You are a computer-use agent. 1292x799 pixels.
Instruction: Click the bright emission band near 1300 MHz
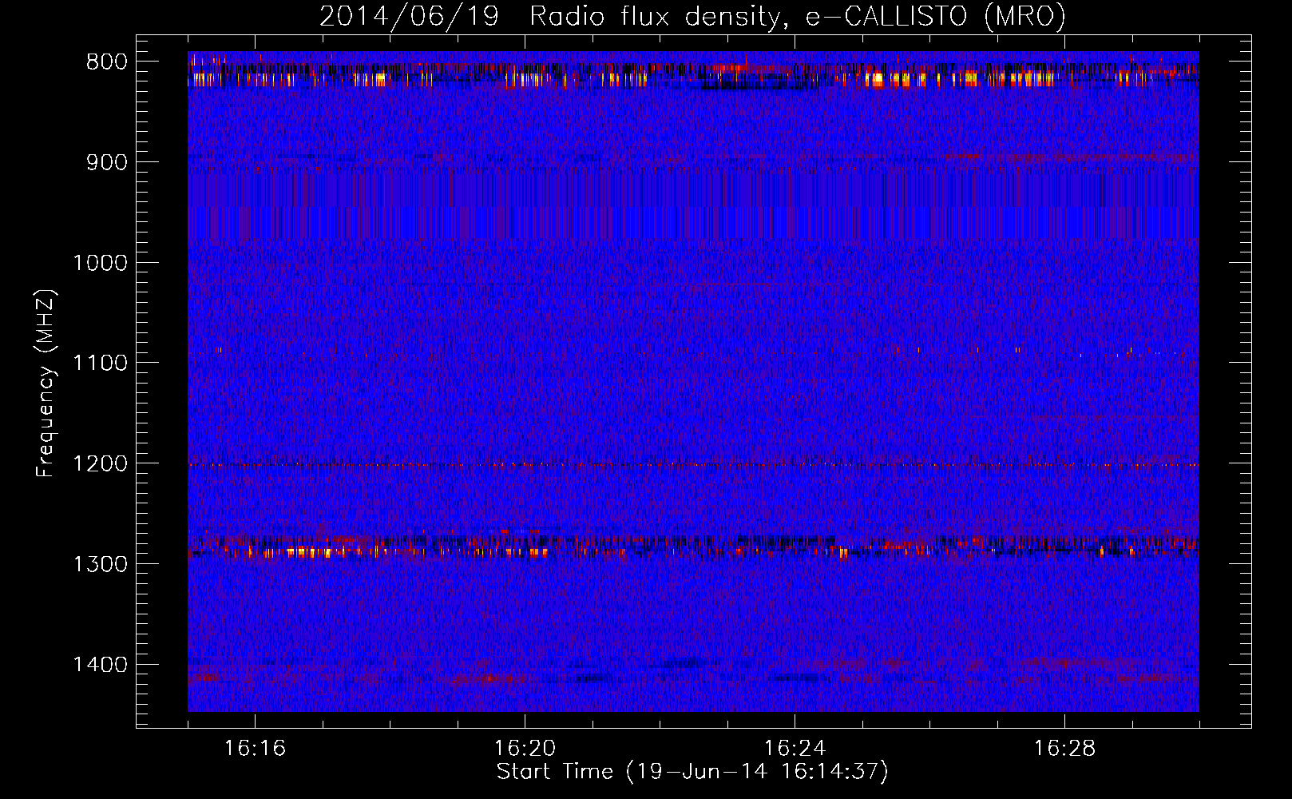[x=693, y=547]
